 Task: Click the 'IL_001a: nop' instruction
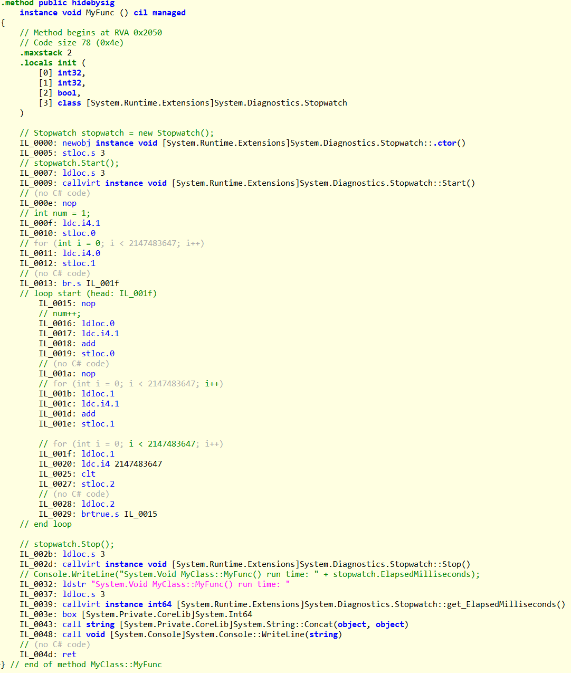pos(67,374)
